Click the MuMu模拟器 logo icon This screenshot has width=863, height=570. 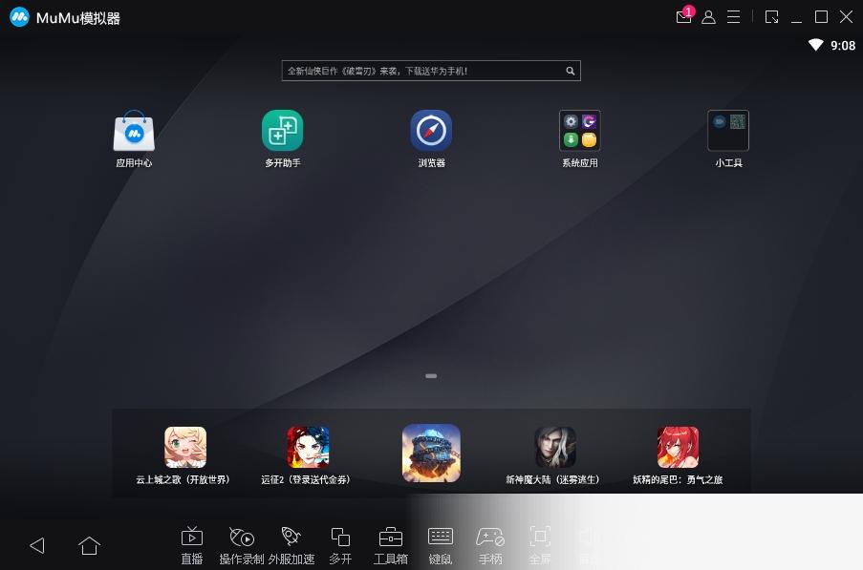pyautogui.click(x=19, y=17)
